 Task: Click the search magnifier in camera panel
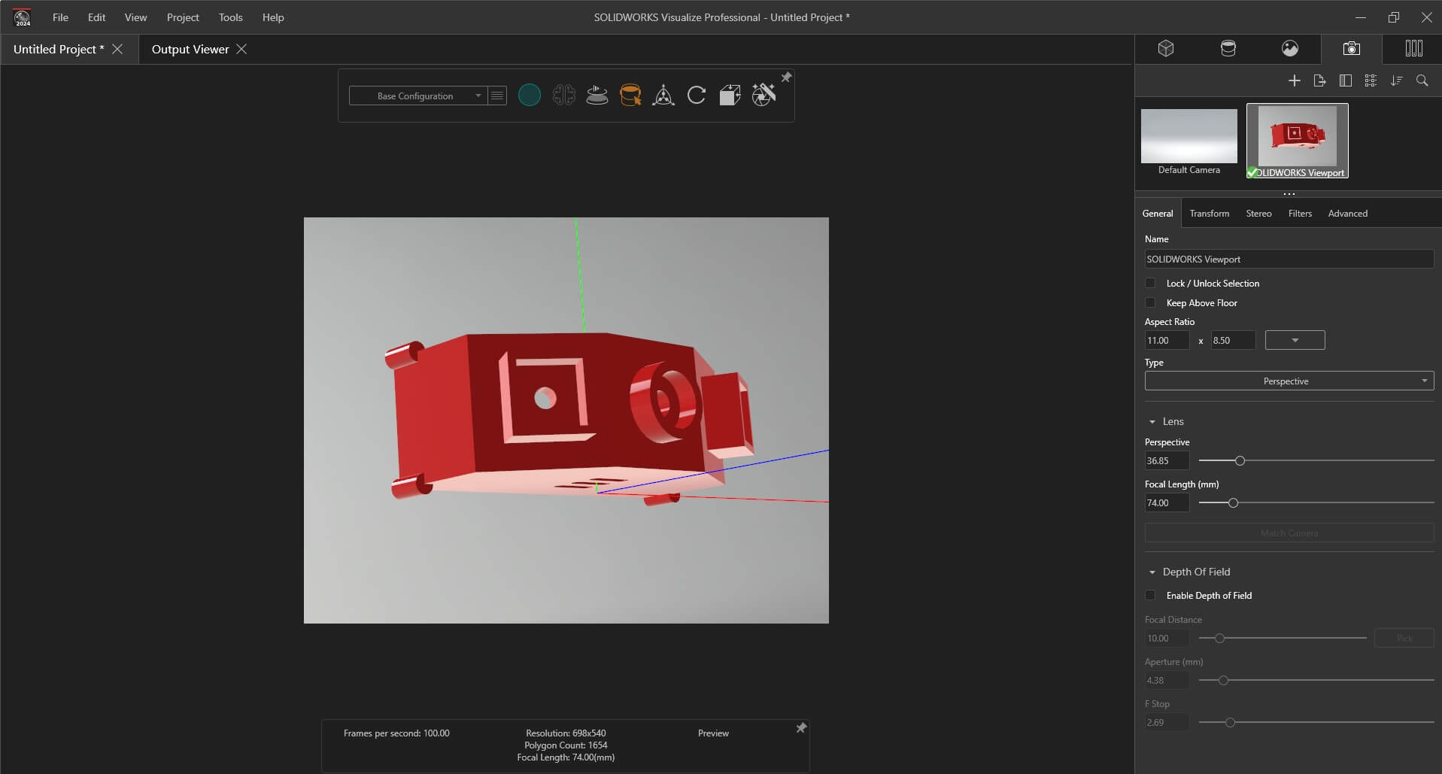coord(1422,80)
